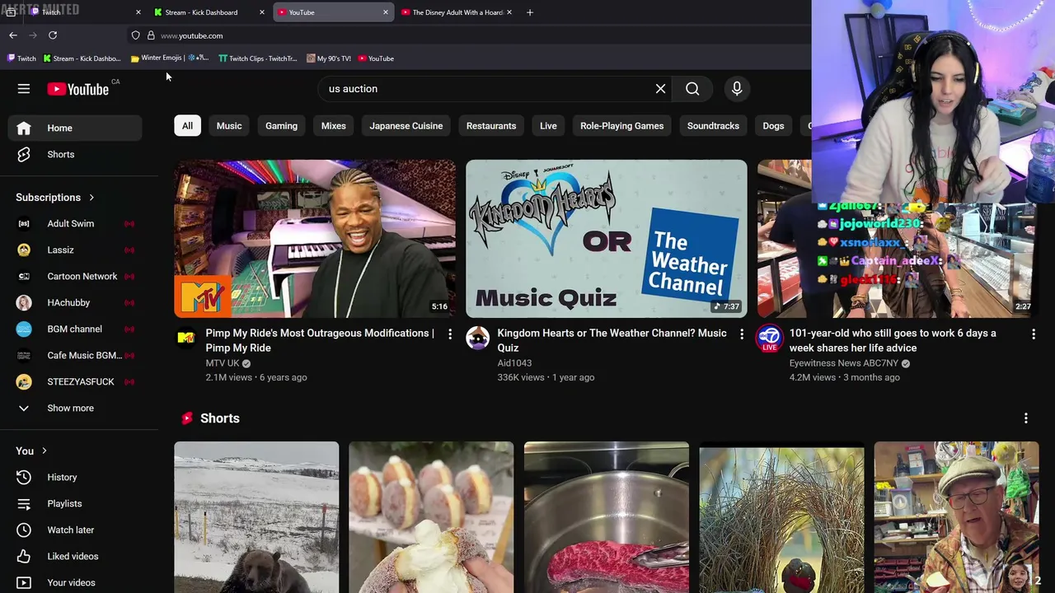This screenshot has height=593, width=1055.
Task: Select the All filter chip
Action: pyautogui.click(x=187, y=126)
